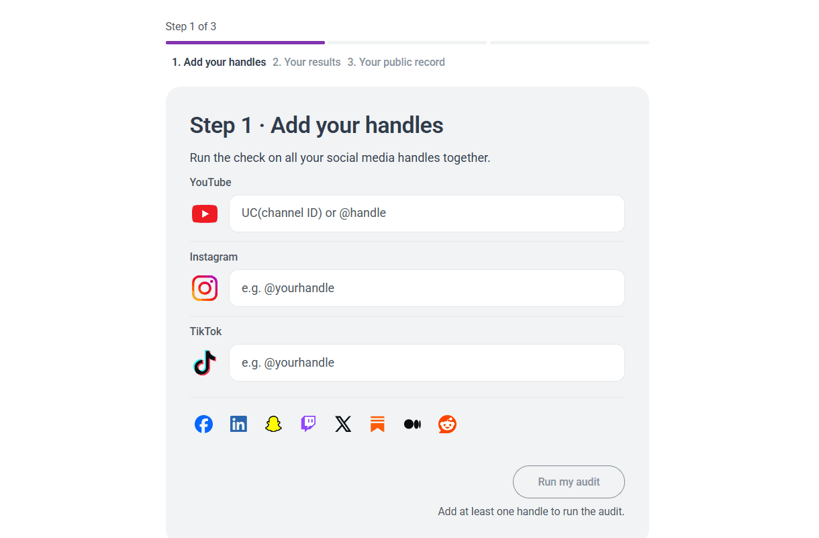Focus the TikTok handle input field
The width and height of the screenshot is (819, 538).
(x=427, y=363)
